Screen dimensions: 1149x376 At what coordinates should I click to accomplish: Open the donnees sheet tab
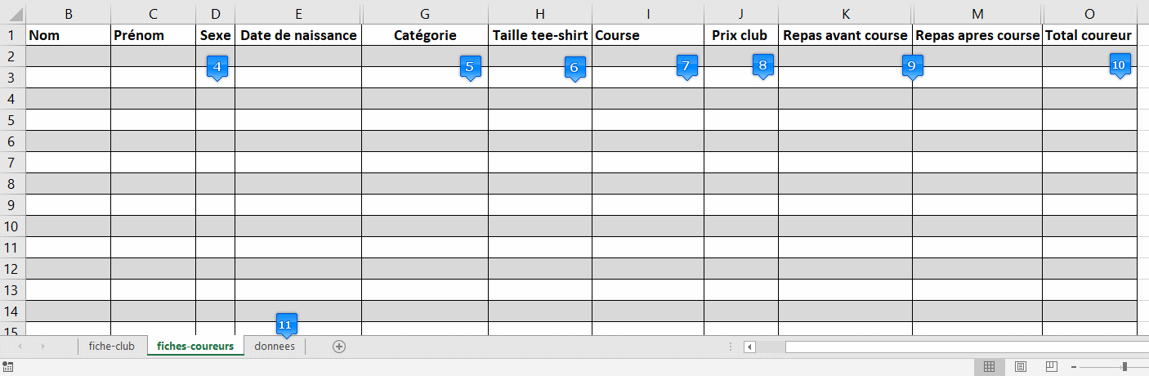coord(275,347)
